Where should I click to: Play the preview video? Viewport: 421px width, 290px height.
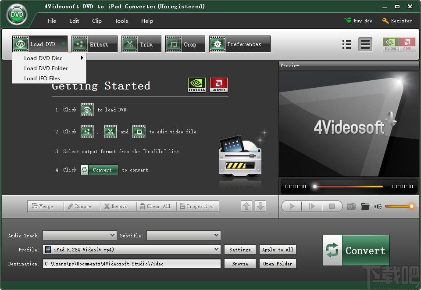pos(292,206)
